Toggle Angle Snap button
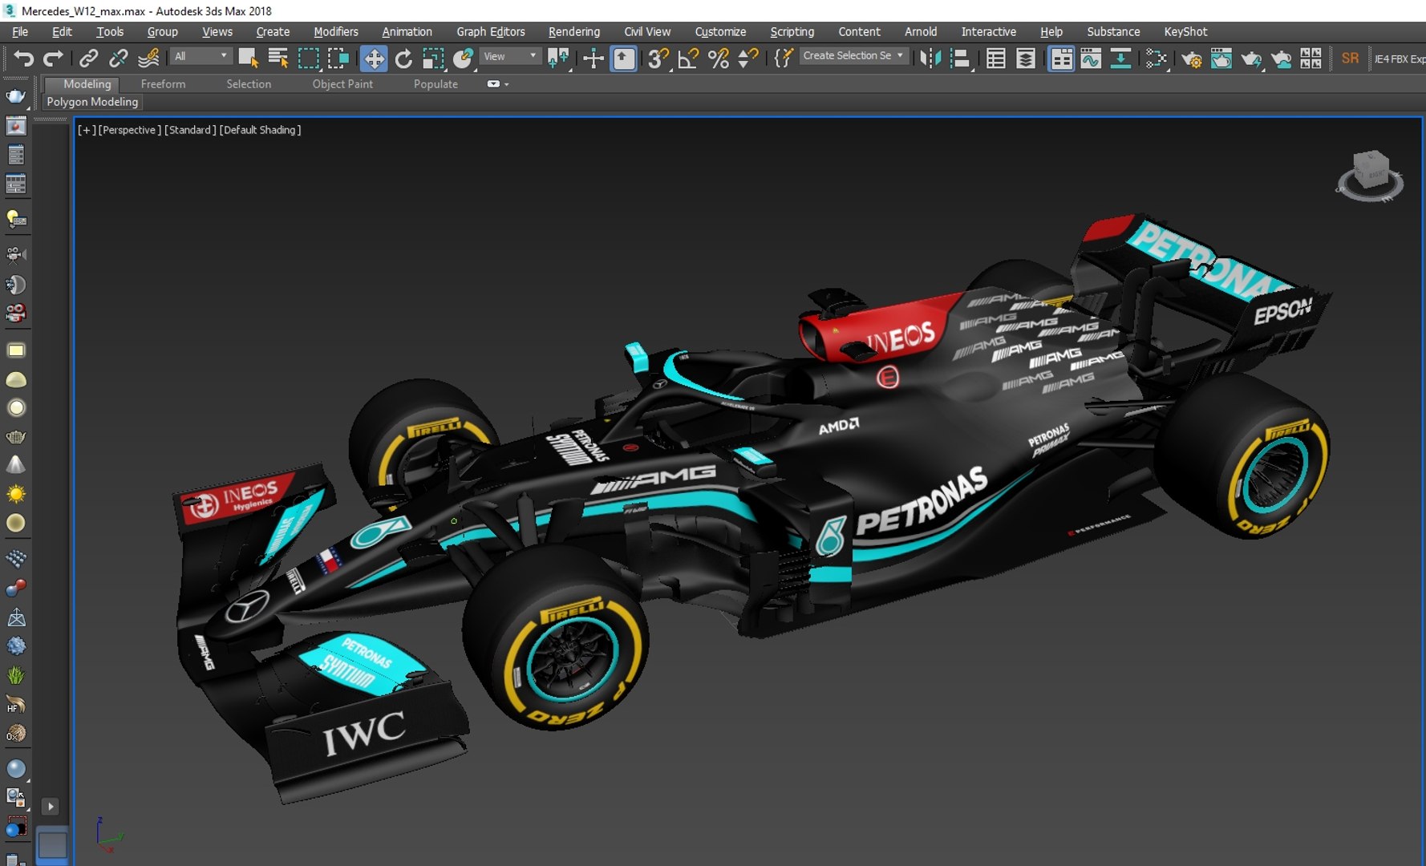Image resolution: width=1426 pixels, height=866 pixels. point(688,58)
